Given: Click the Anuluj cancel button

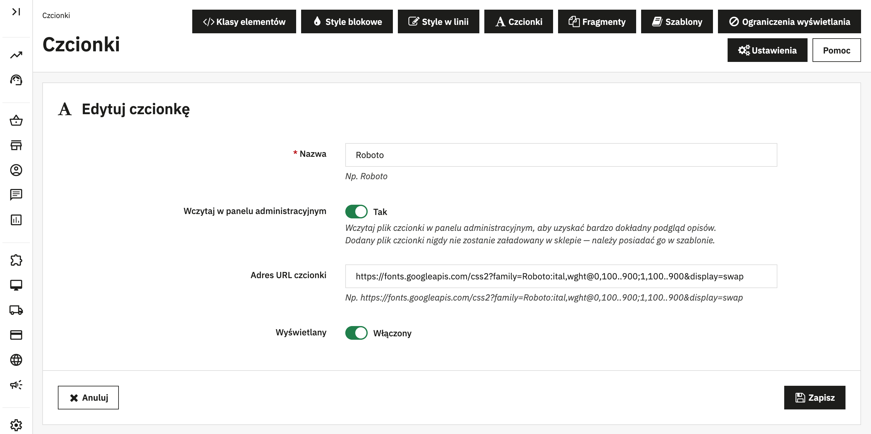Looking at the screenshot, I should coord(88,398).
